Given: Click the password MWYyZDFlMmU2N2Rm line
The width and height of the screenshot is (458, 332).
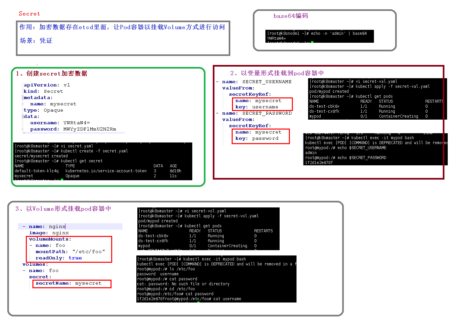Looking at the screenshot, I should click(73, 129).
